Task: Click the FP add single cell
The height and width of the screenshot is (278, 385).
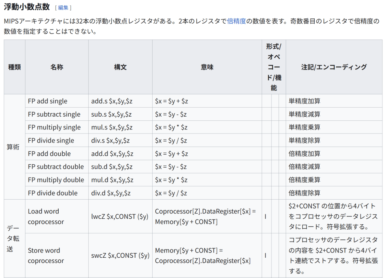Action: click(48, 101)
